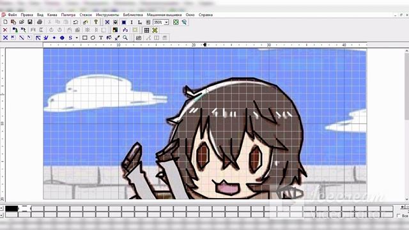Save the pattern with the floppy disk icon
This screenshot has width=409, height=230.
click(30, 22)
